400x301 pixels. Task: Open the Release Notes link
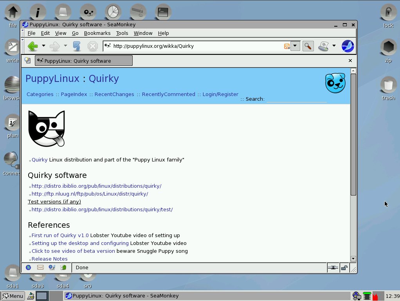click(x=49, y=259)
